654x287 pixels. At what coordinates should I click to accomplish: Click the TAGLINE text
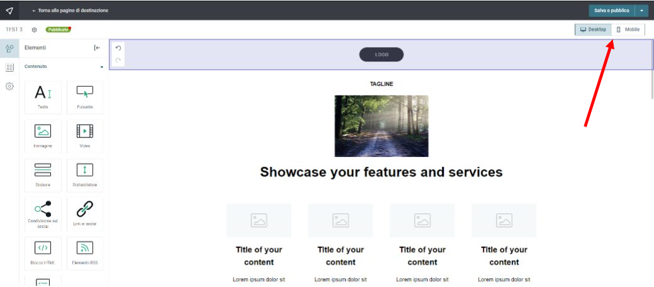[x=381, y=84]
